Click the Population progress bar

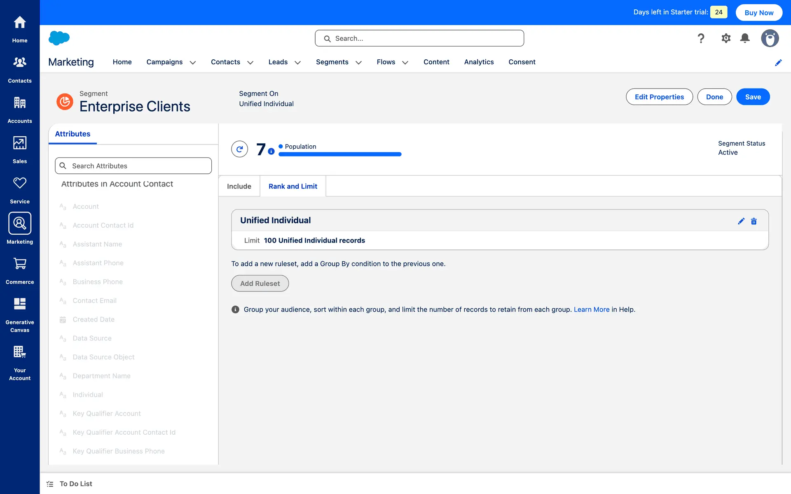coord(340,154)
